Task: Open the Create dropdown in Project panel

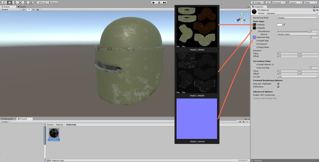Action: pyautogui.click(x=6, y=122)
